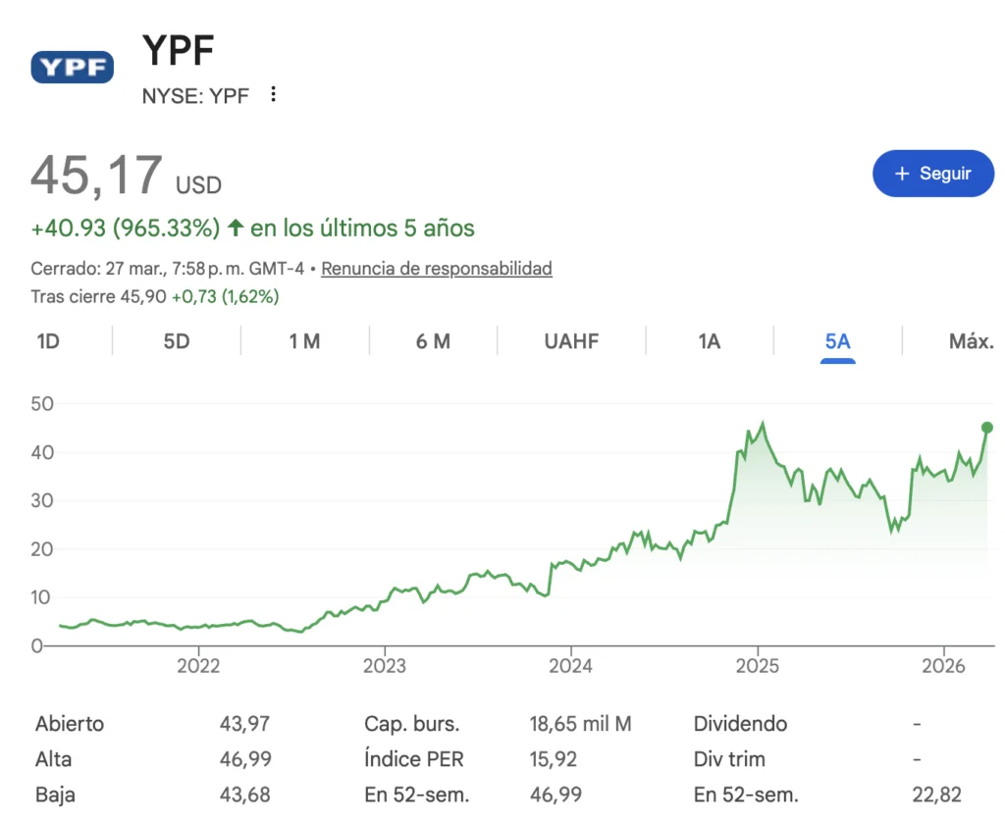
Task: Select the 5D time range
Action: [175, 340]
